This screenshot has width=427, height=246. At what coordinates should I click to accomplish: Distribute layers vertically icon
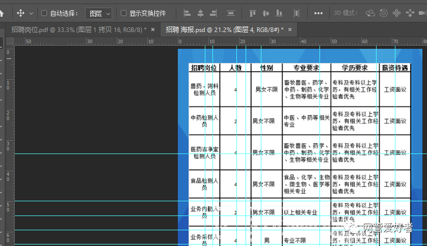coord(231,13)
